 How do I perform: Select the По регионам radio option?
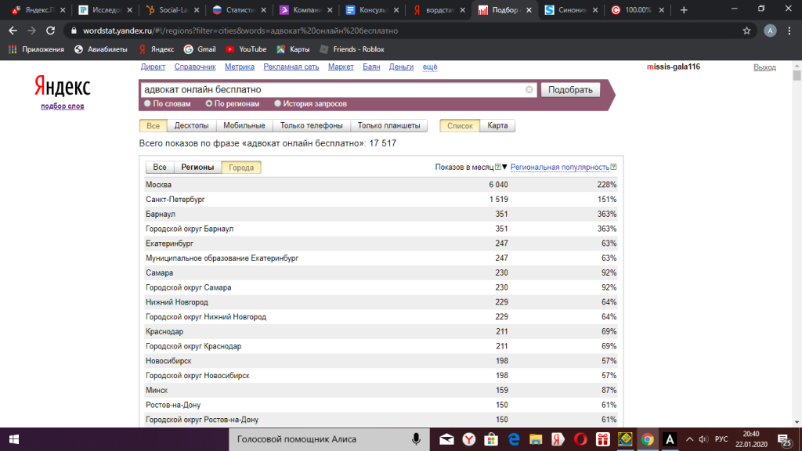(x=209, y=103)
